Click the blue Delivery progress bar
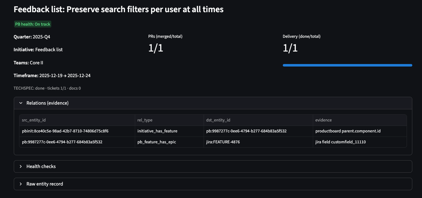 tap(347, 65)
